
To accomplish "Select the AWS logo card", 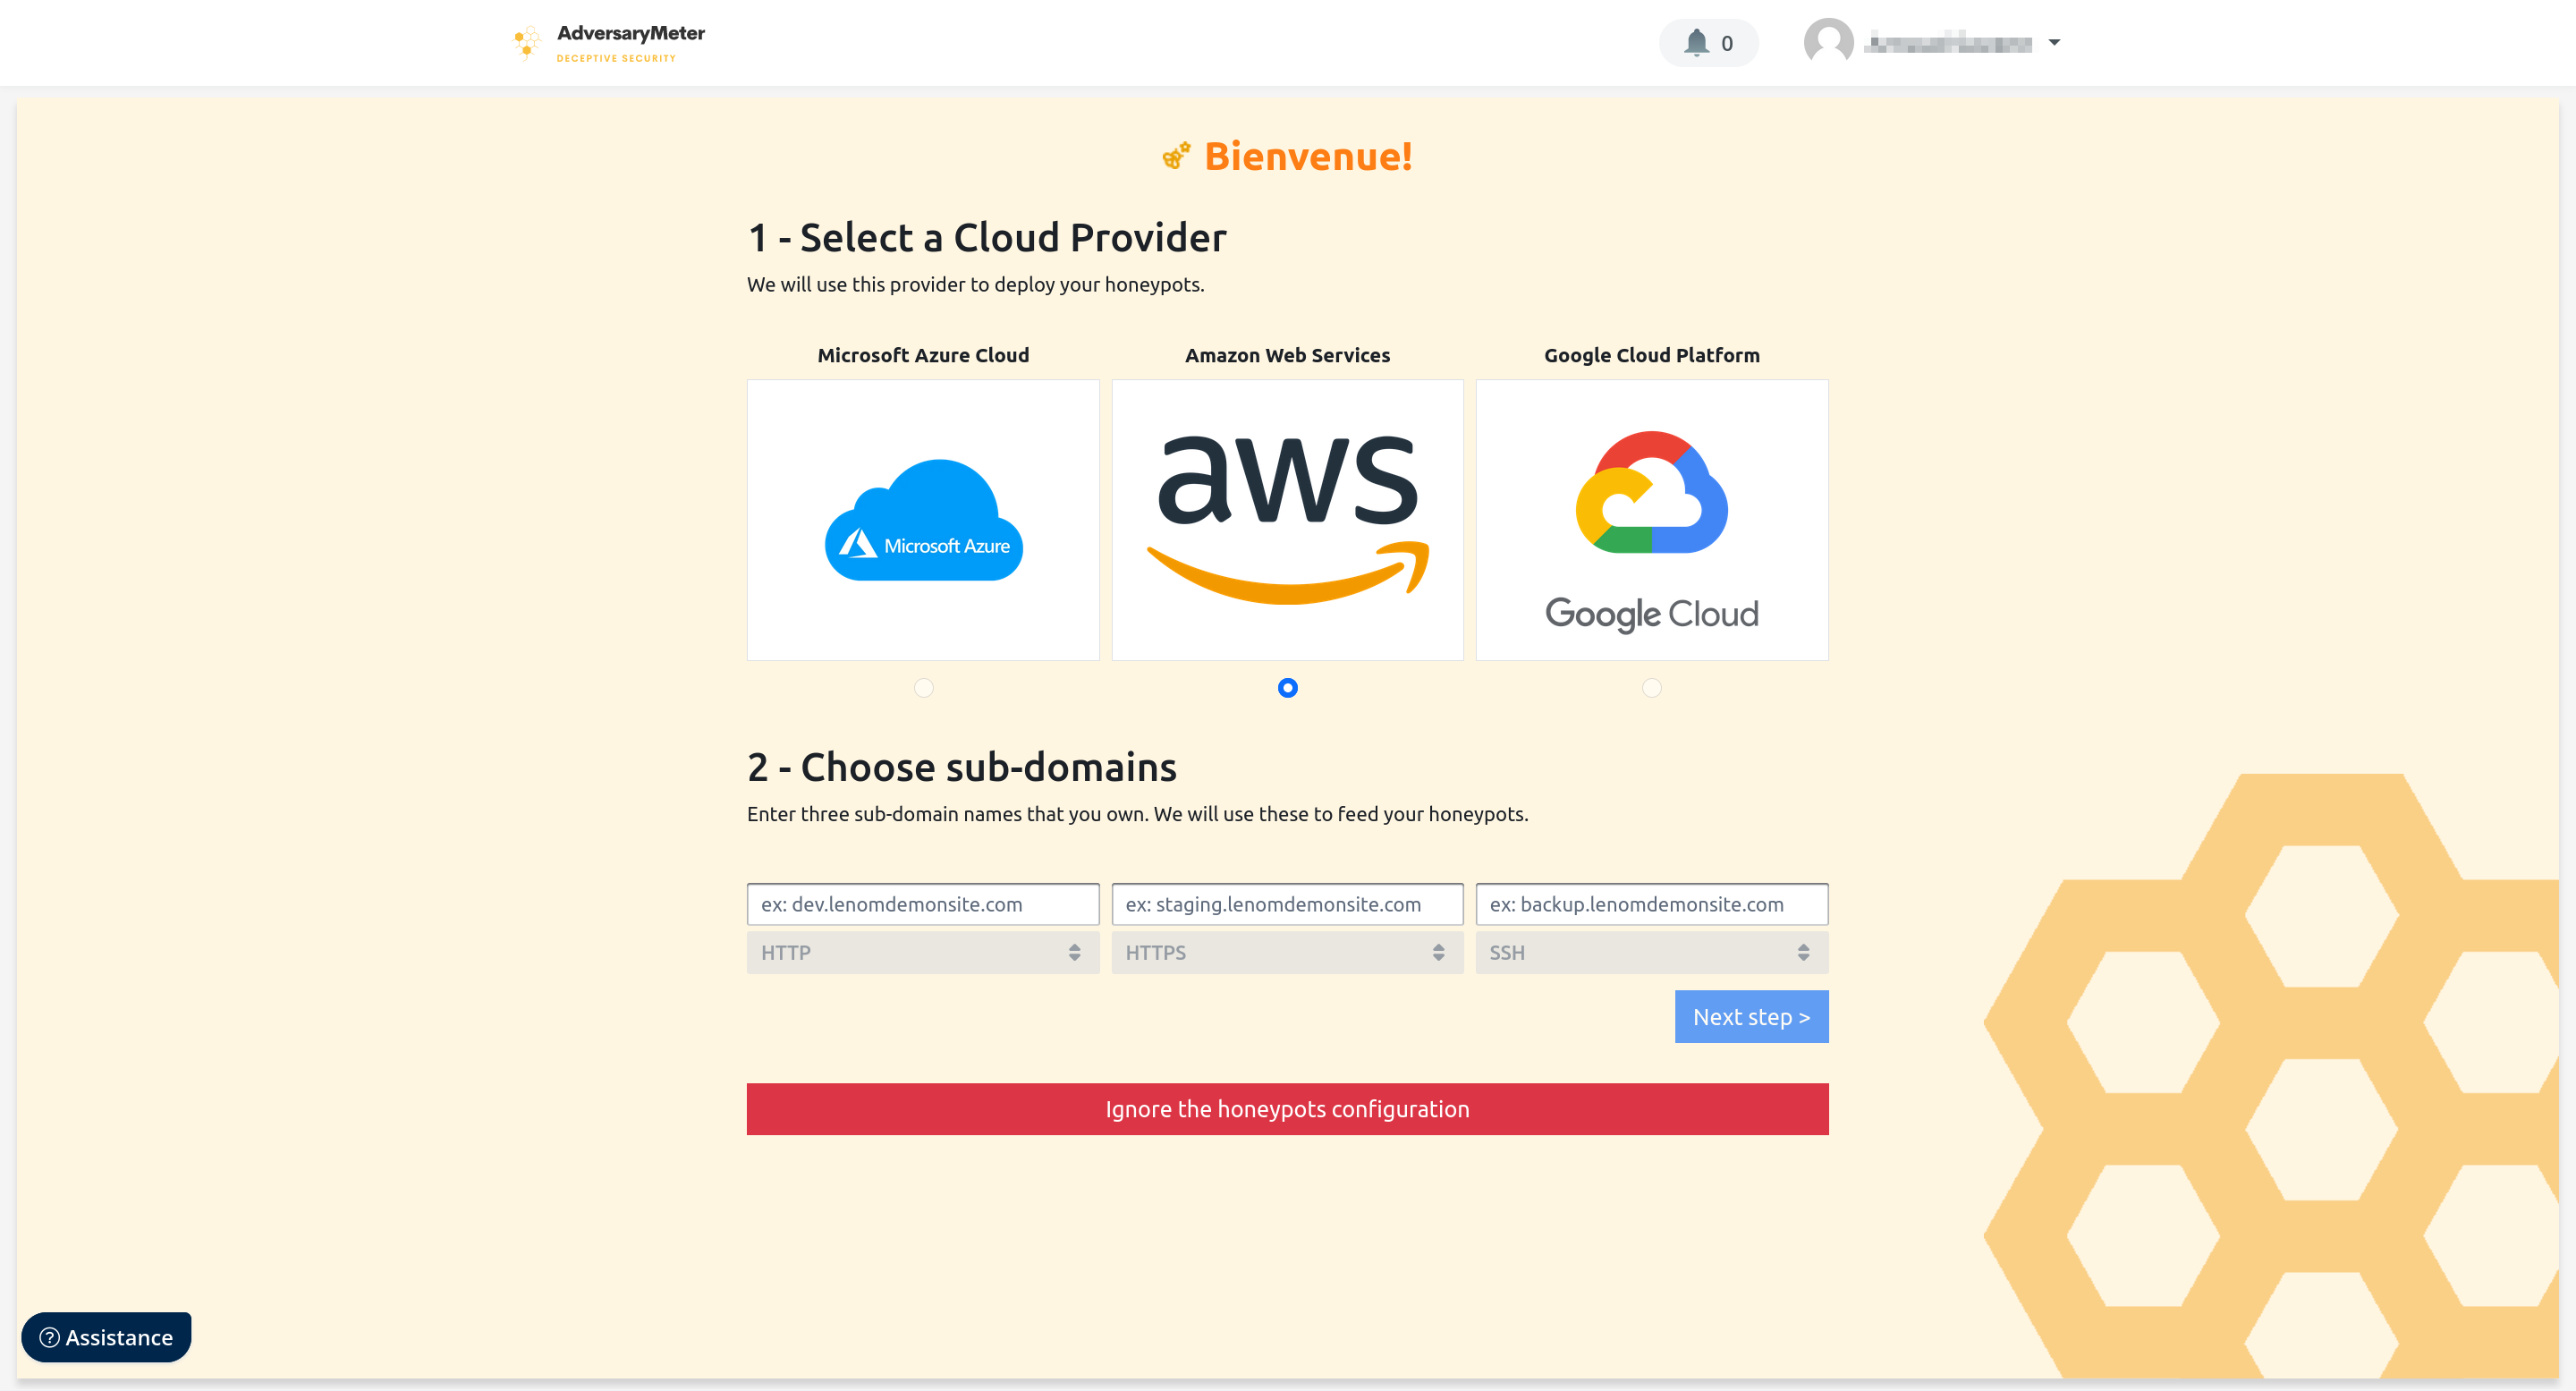I will [1287, 520].
